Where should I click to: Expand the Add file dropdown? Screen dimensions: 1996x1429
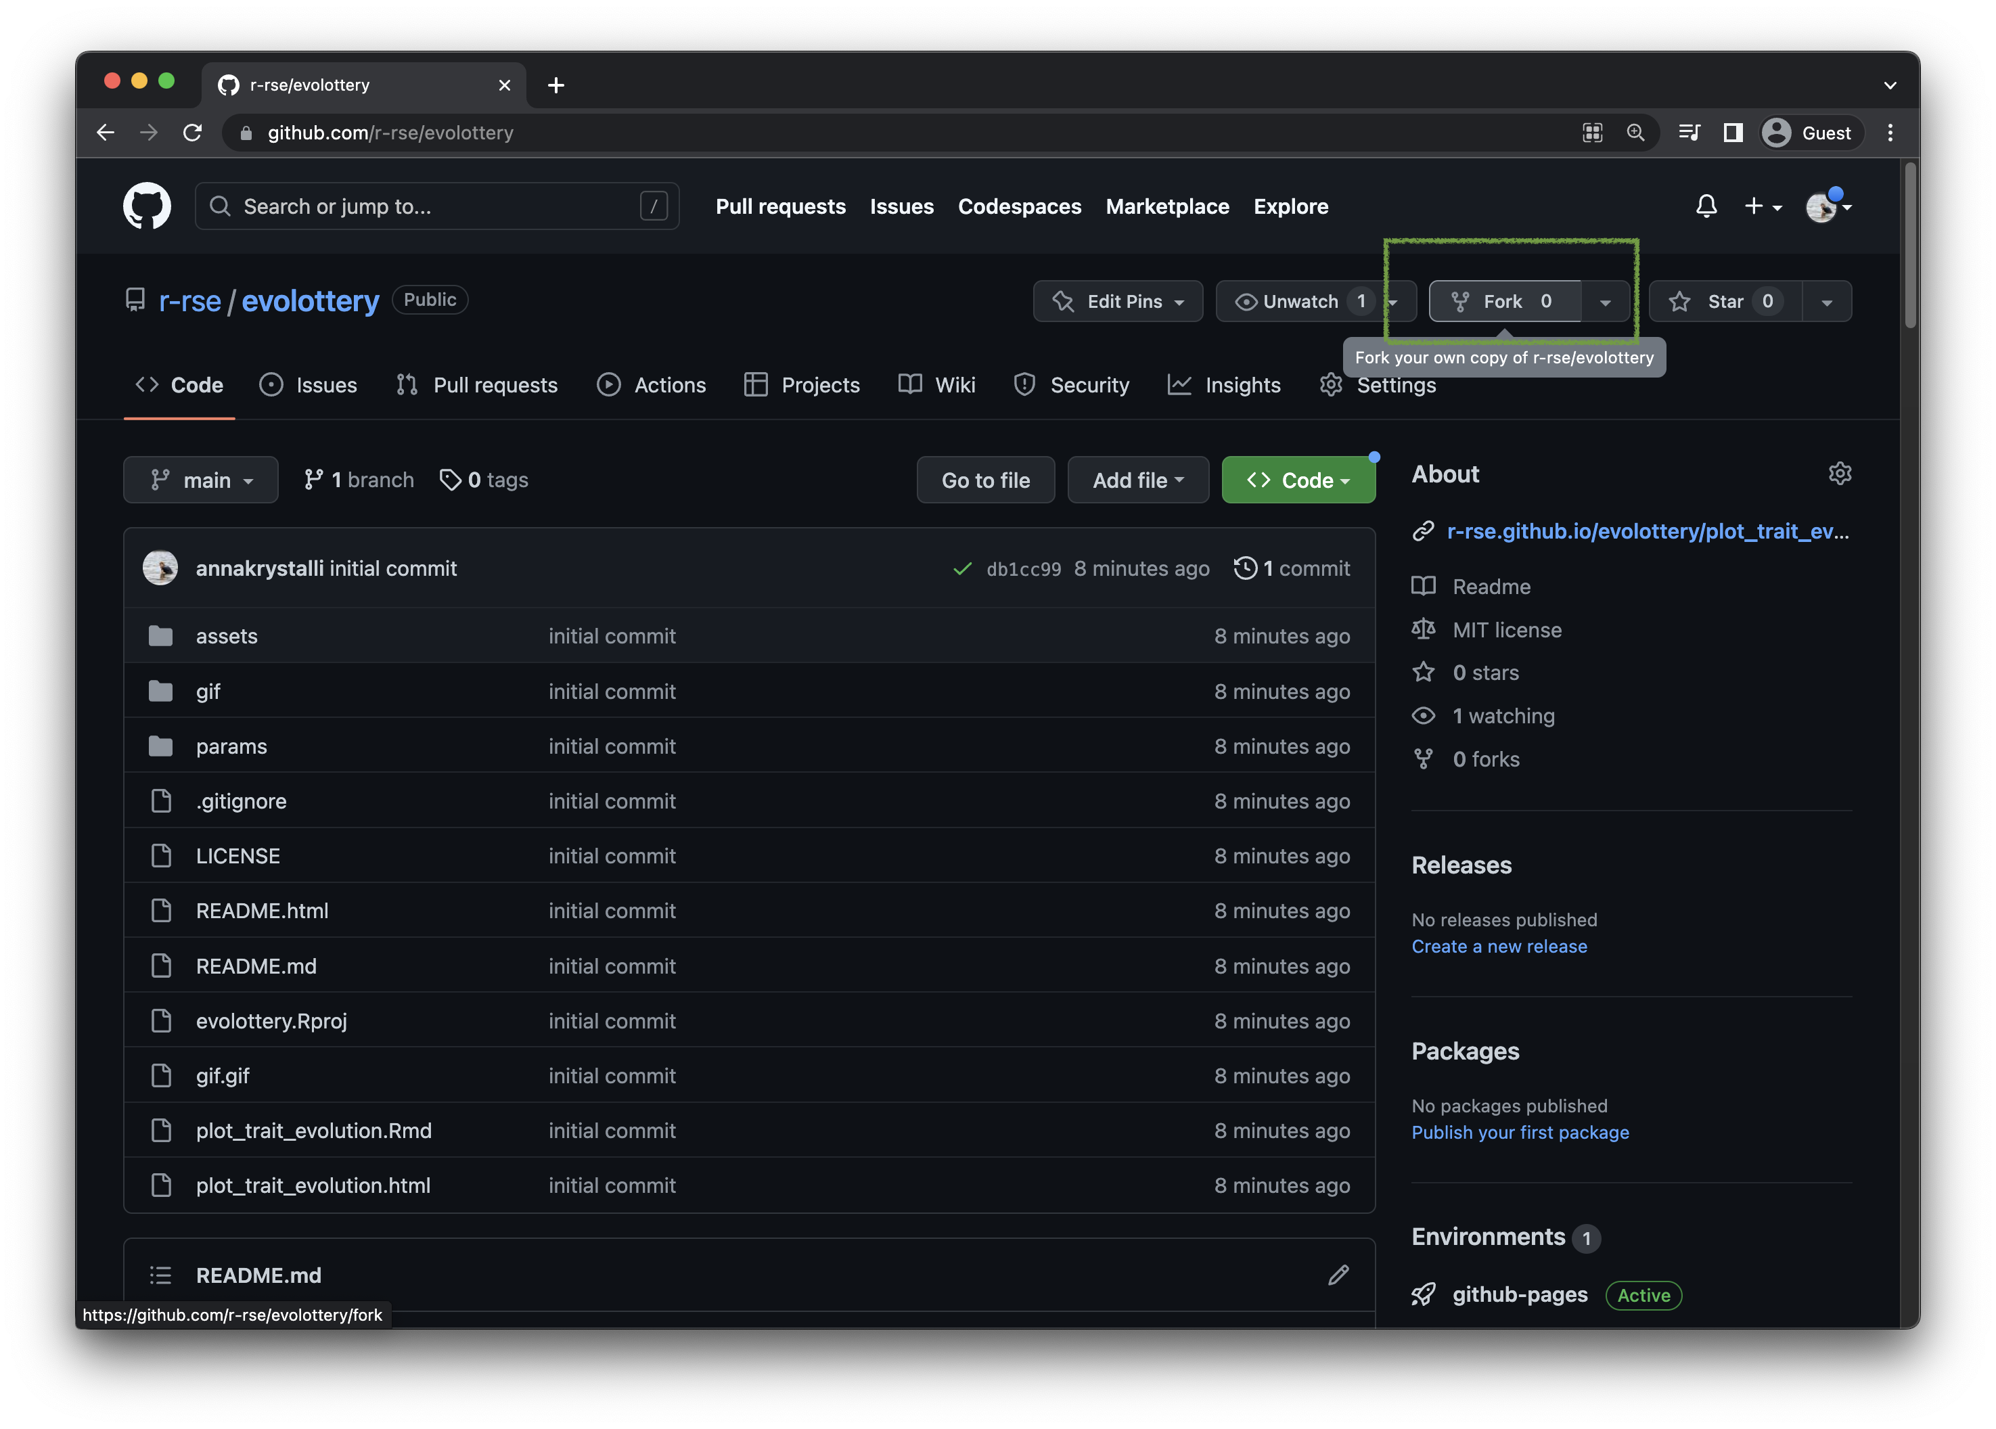[1137, 480]
